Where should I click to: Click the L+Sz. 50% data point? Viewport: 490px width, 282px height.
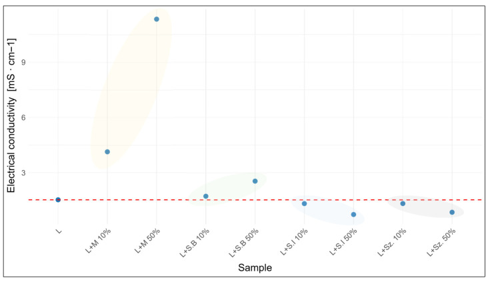452,213
